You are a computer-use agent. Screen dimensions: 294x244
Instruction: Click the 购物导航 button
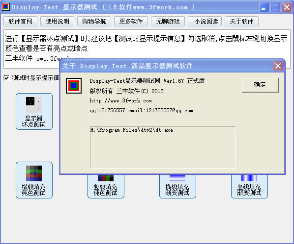94,22
